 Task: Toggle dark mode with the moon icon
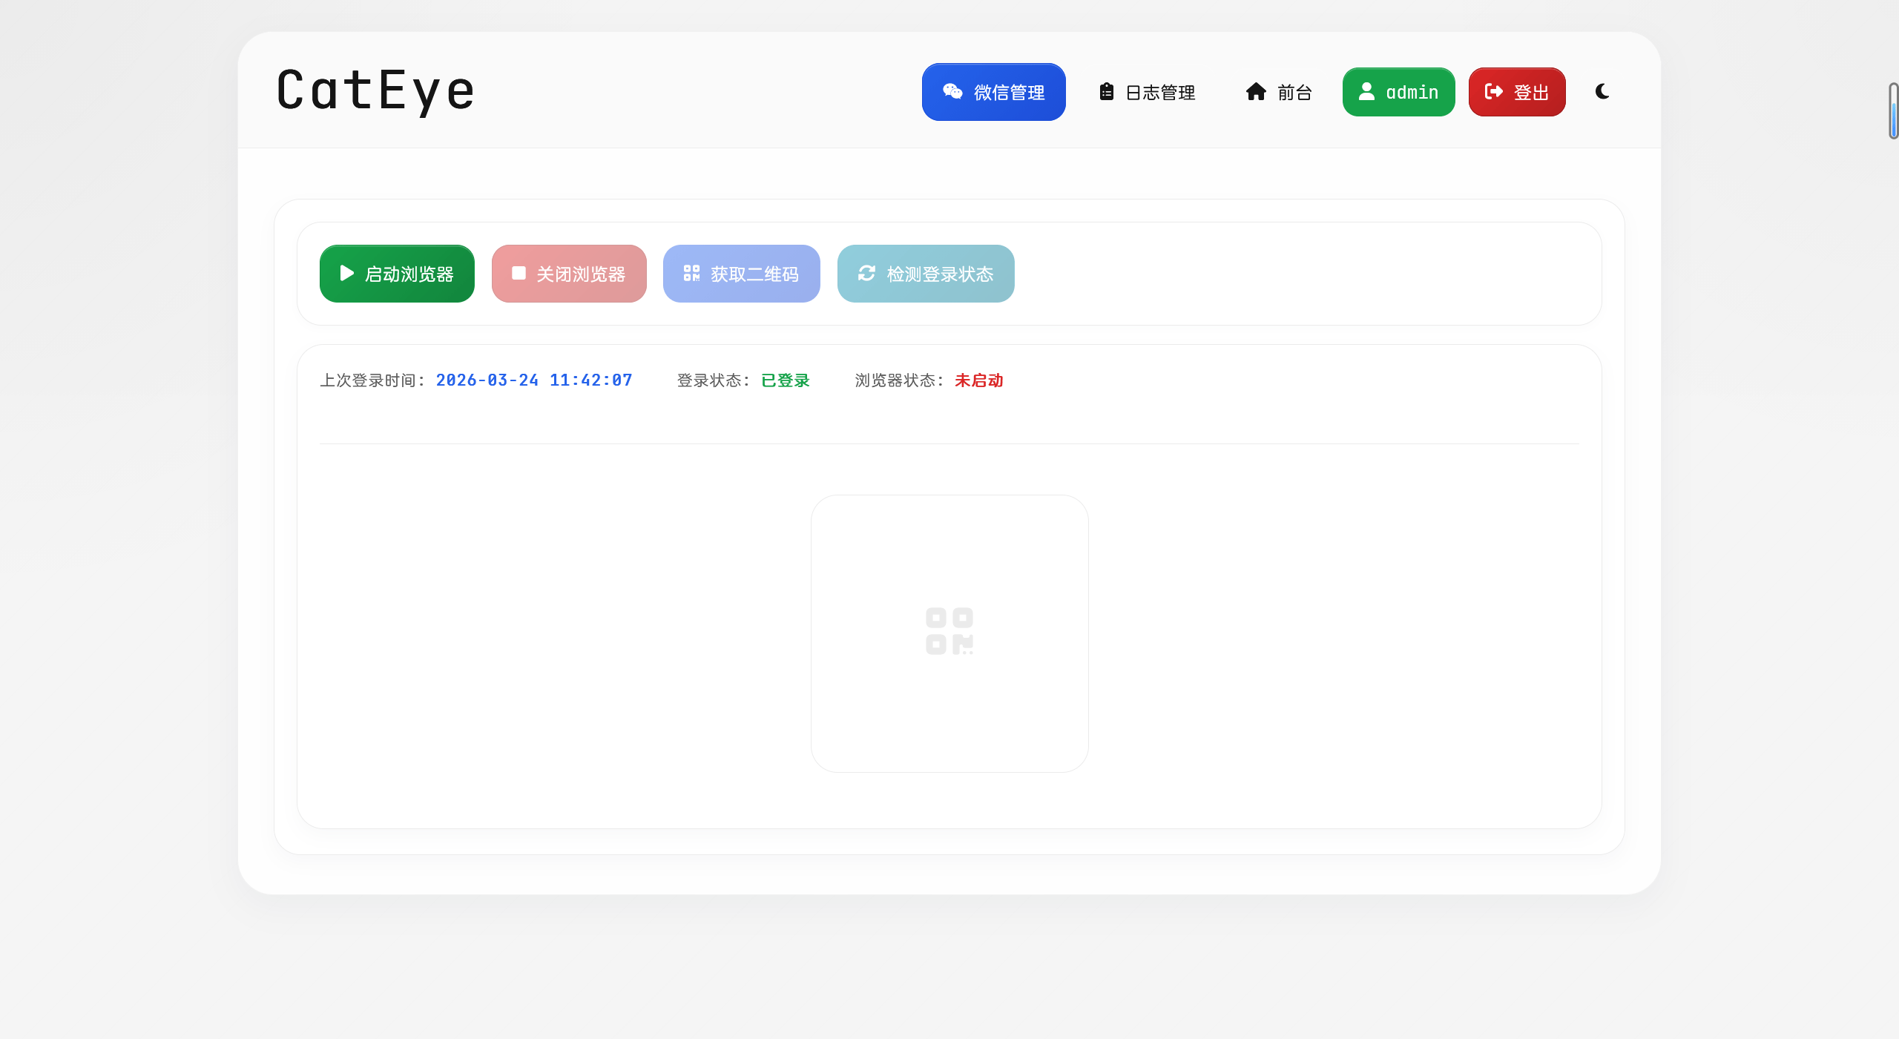(x=1602, y=91)
